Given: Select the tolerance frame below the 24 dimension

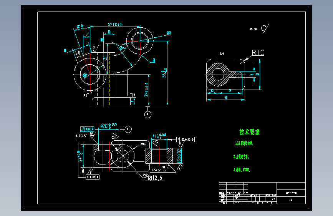Looking at the screenshot, I should (x=93, y=177).
